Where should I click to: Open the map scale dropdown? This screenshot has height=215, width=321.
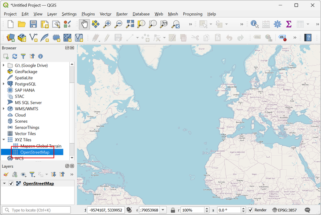(x=163, y=210)
